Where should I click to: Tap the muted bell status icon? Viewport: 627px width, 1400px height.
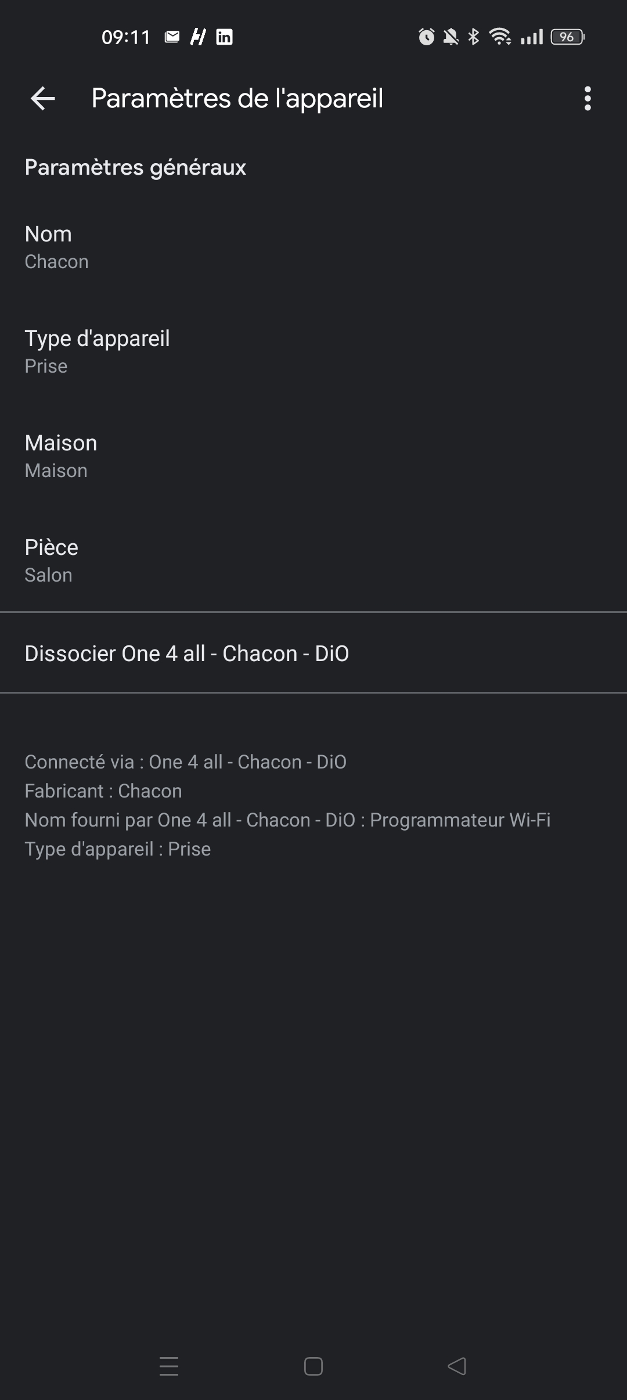coord(451,37)
